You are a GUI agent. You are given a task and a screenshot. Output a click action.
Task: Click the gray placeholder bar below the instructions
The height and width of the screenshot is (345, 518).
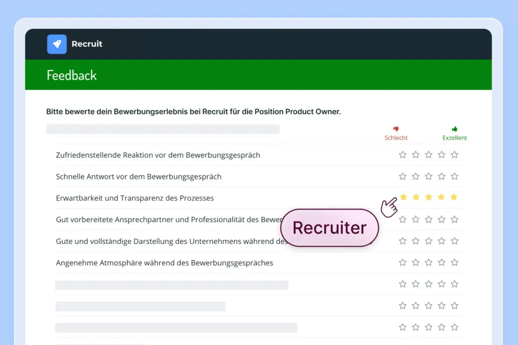[x=163, y=129]
